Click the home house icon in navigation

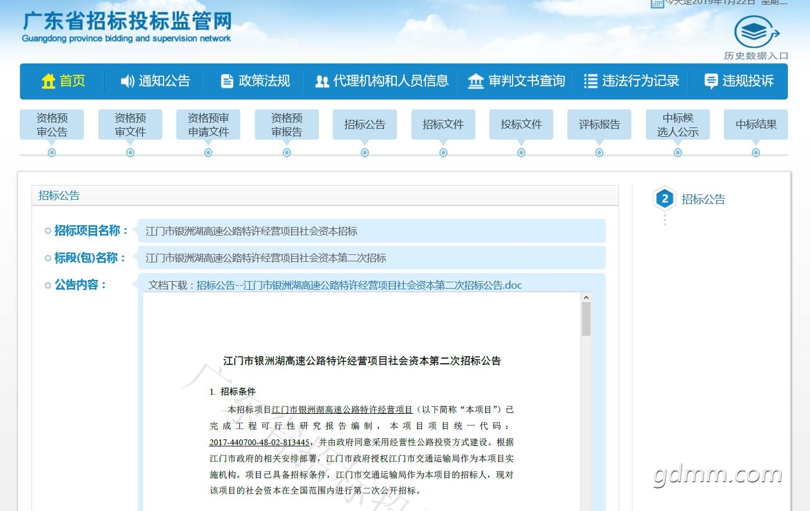48,81
